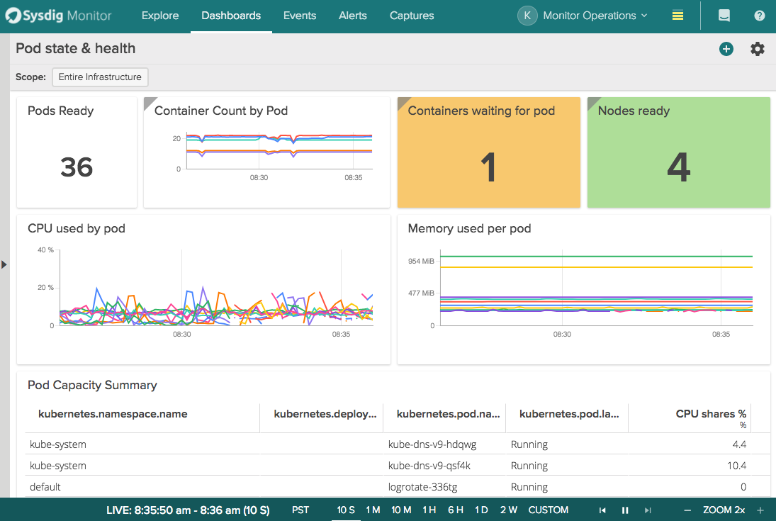
Task: Switch to the Explore tab
Action: click(x=159, y=15)
